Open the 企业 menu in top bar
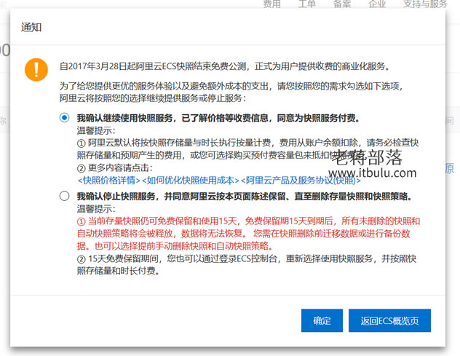This screenshot has width=460, height=356. click(377, 4)
